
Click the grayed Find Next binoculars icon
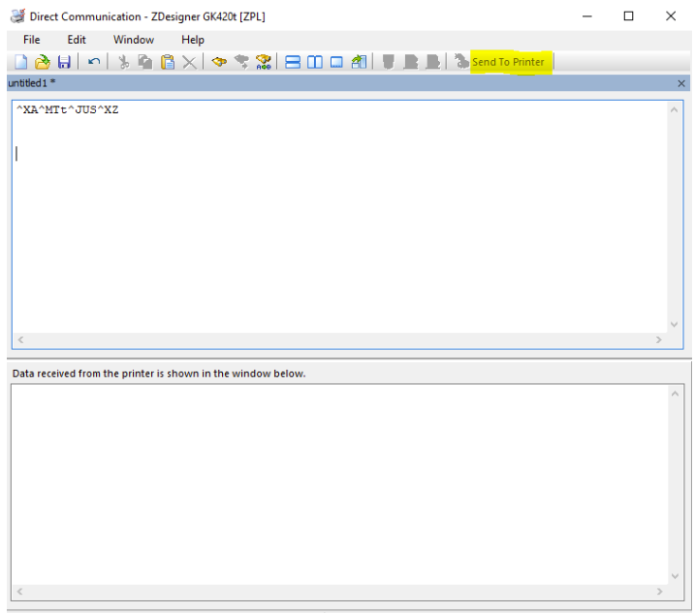coord(241,62)
